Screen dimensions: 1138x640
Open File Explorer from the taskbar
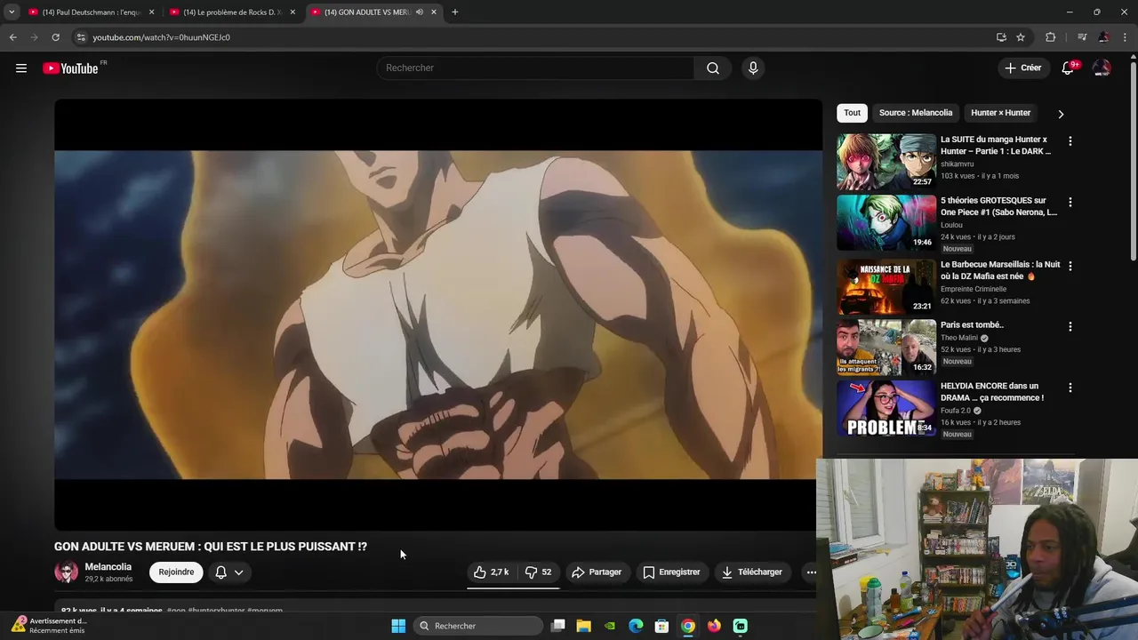coord(584,626)
